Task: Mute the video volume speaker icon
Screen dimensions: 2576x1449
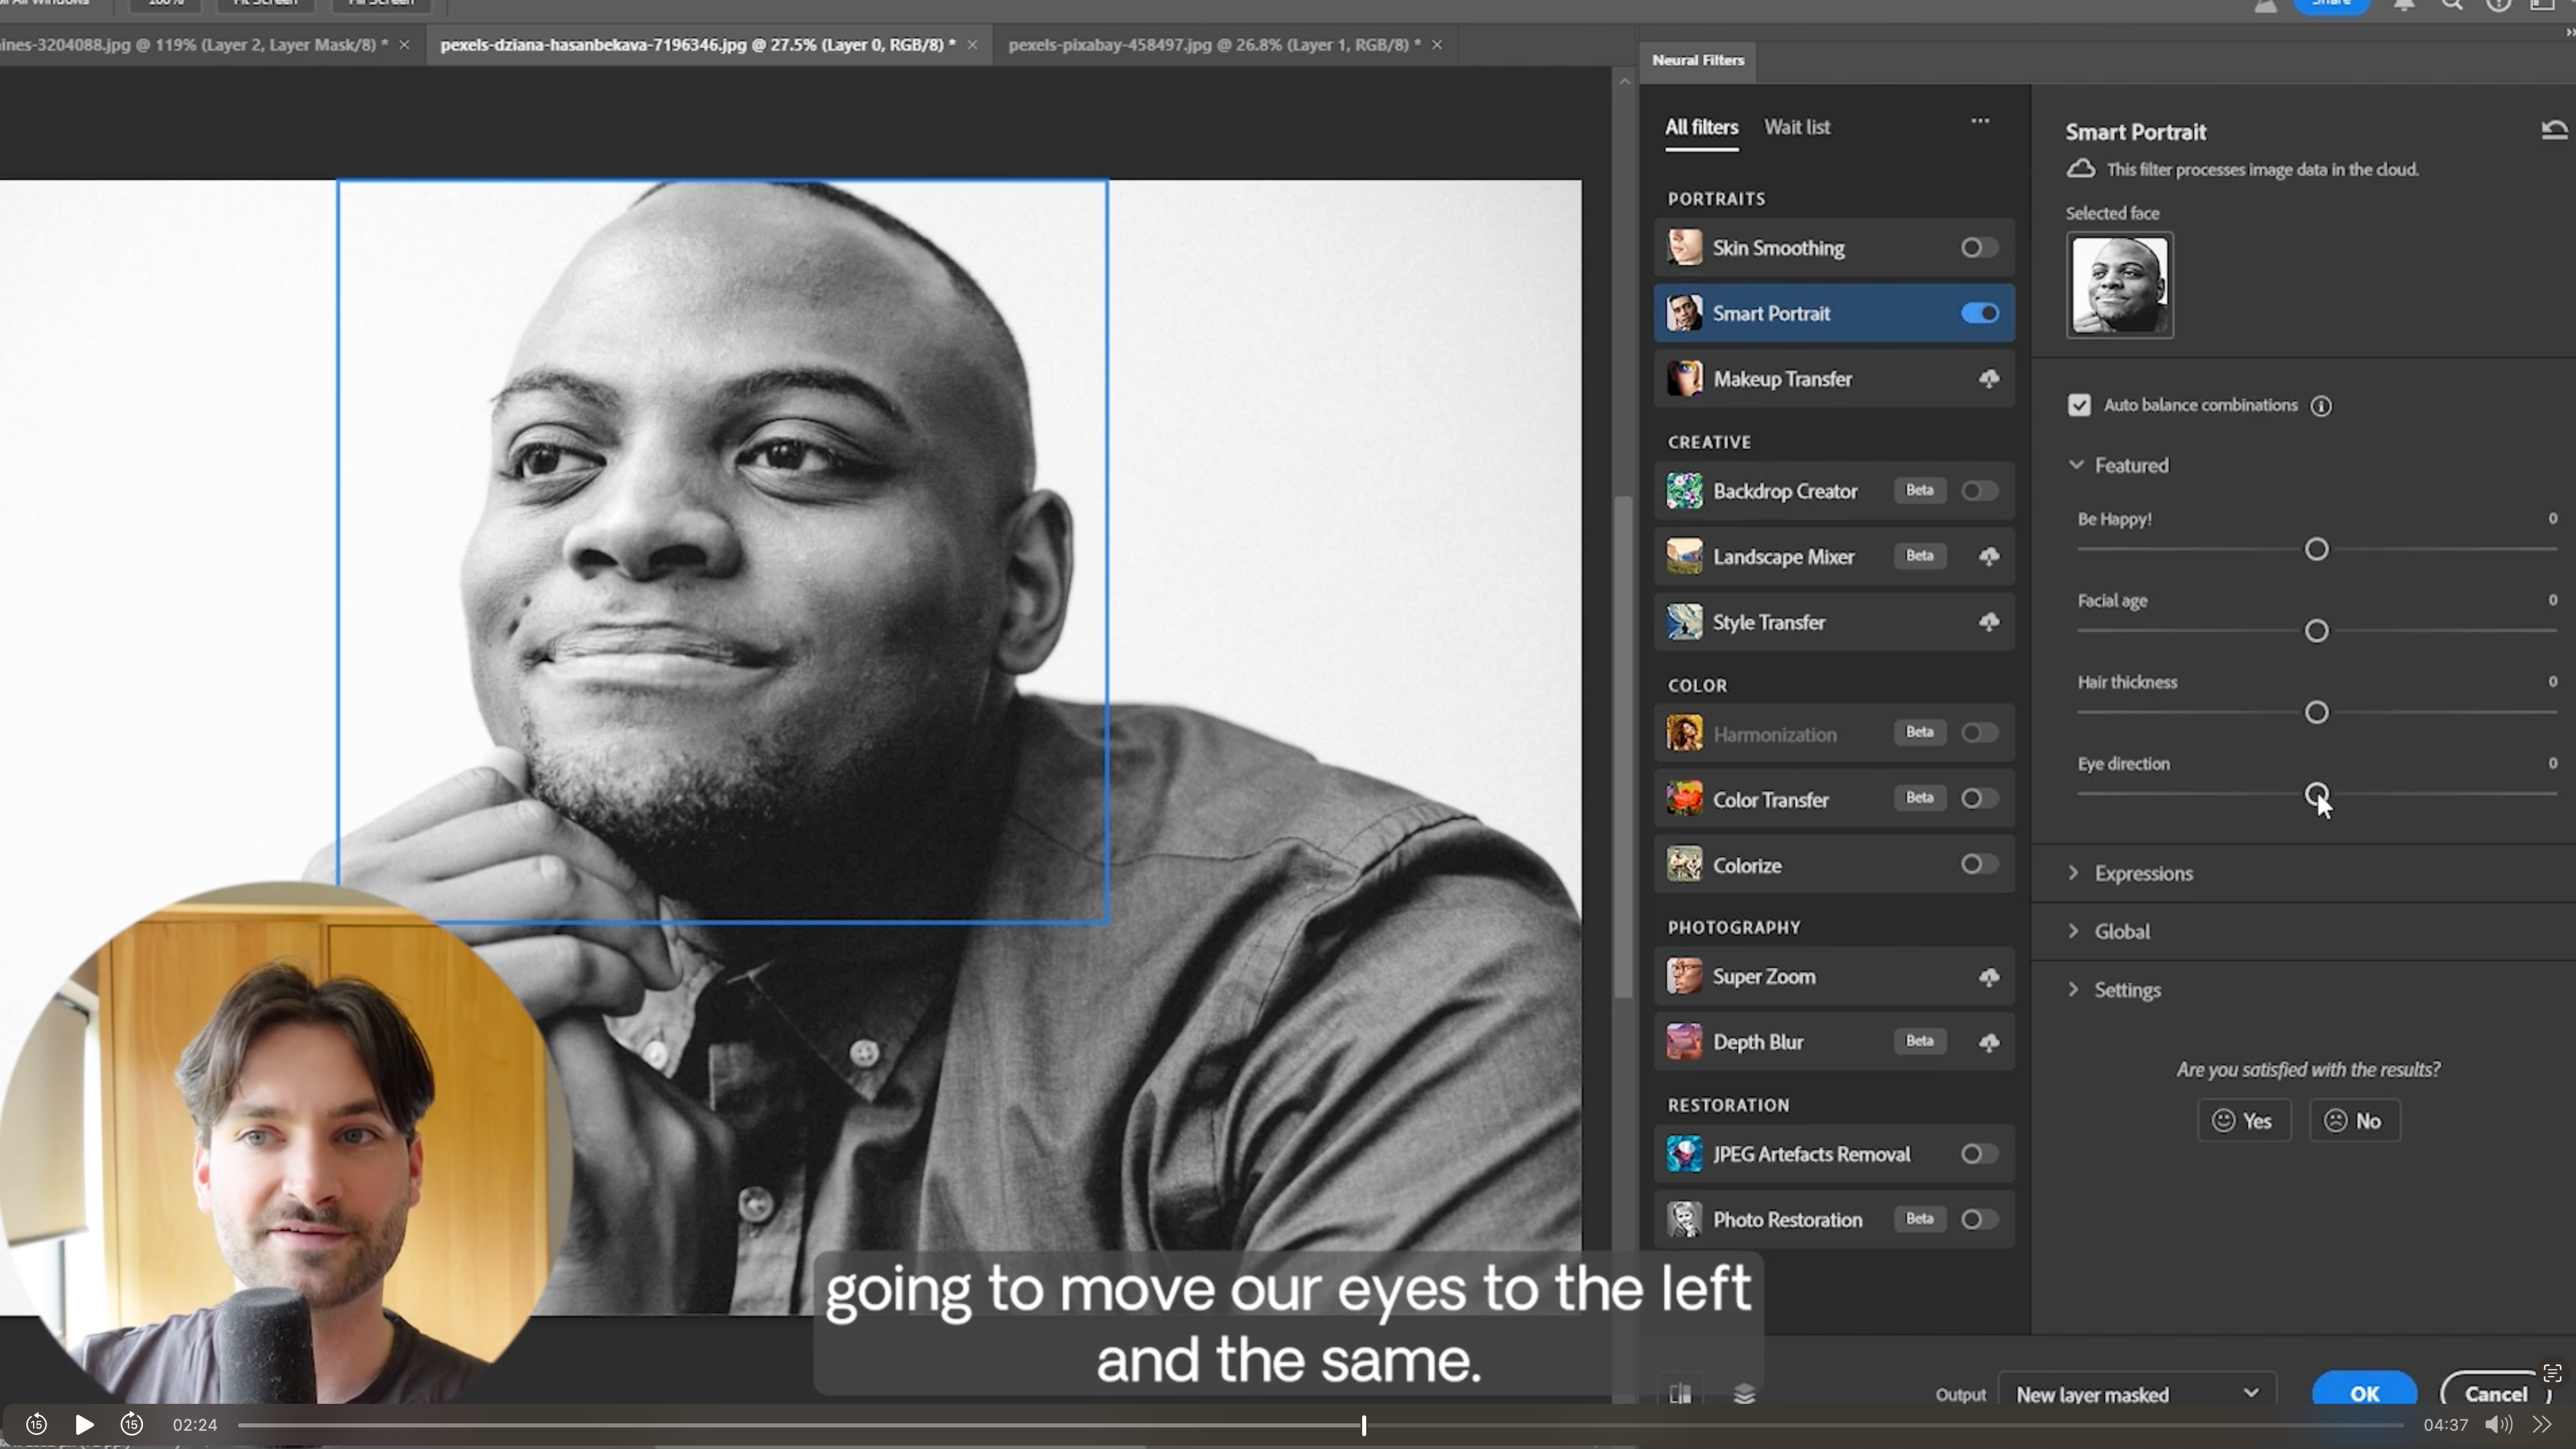Action: click(2498, 1424)
